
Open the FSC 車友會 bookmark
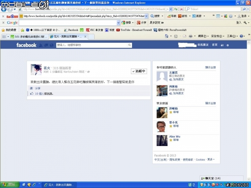click(x=95, y=30)
